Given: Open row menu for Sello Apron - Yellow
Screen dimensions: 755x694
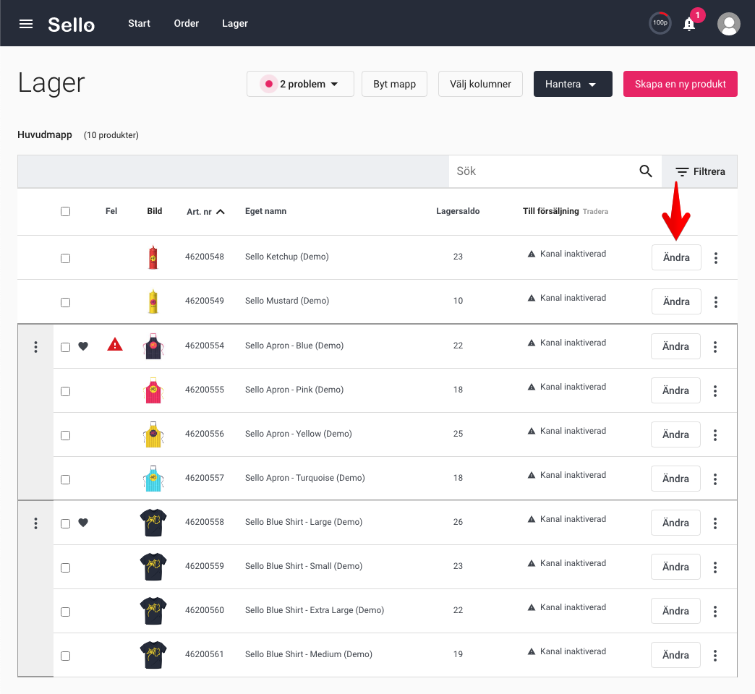Looking at the screenshot, I should click(715, 435).
